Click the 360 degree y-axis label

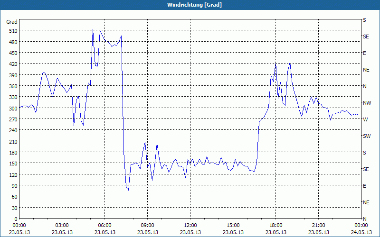(x=12, y=86)
